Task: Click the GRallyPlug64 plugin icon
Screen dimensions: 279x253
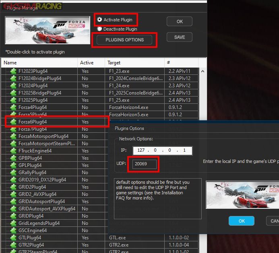Action: click(x=13, y=173)
